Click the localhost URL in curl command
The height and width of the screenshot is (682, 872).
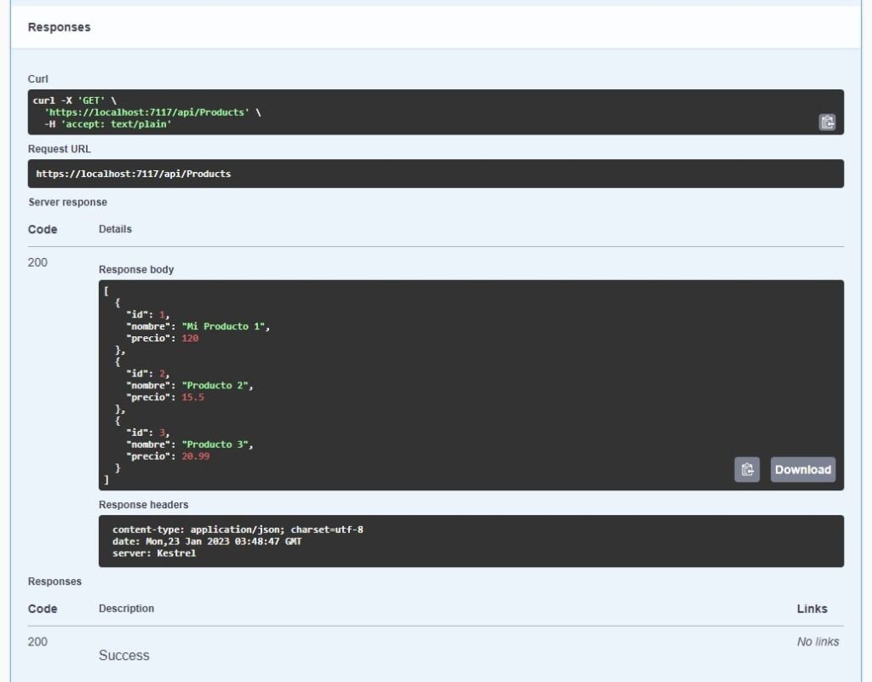tap(146, 112)
